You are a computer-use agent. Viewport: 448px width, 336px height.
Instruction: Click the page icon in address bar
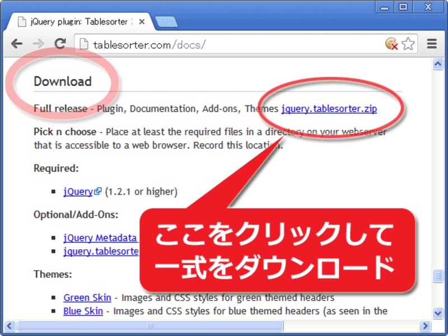point(83,44)
